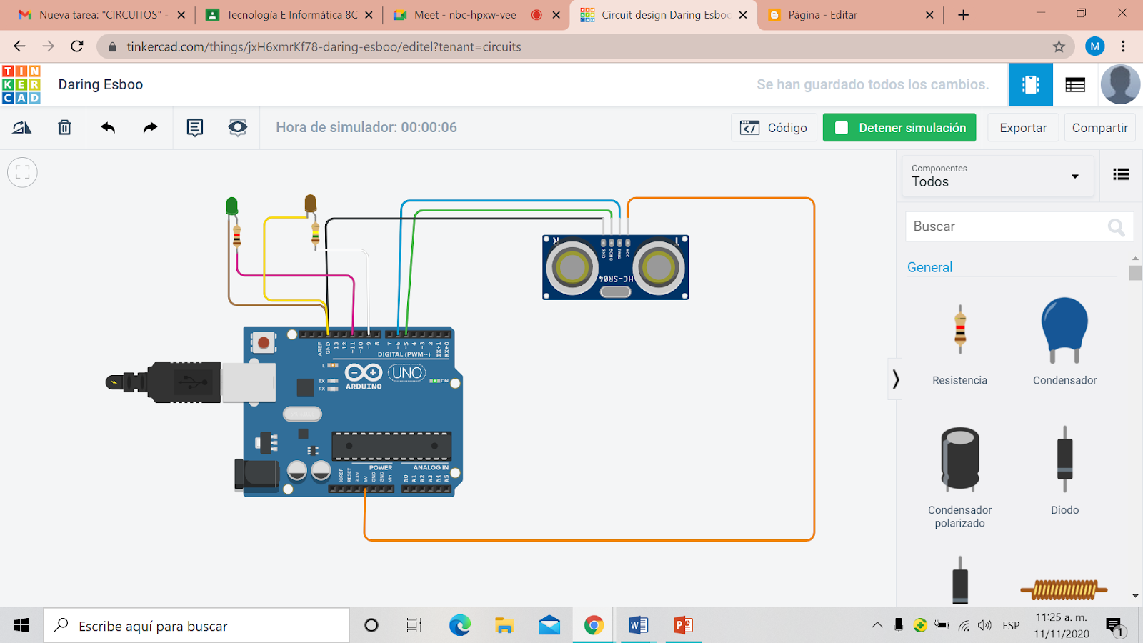Viewport: 1143px width, 643px height.
Task: Open the Windows Start menu
Action: [21, 626]
